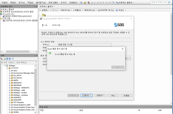Image resolution: width=173 pixels, height=114 pixels.
Task: Open the 편집 menu
Action: tap(13, 2)
